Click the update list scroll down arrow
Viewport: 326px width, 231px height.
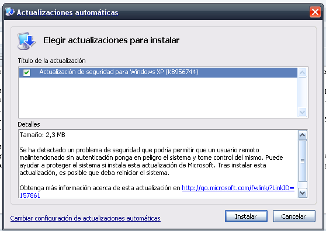[x=302, y=112]
